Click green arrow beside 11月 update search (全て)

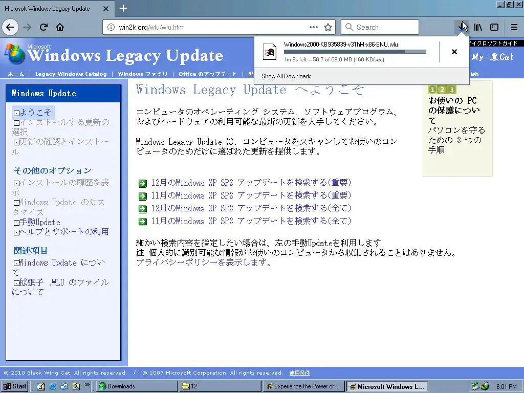[143, 222]
